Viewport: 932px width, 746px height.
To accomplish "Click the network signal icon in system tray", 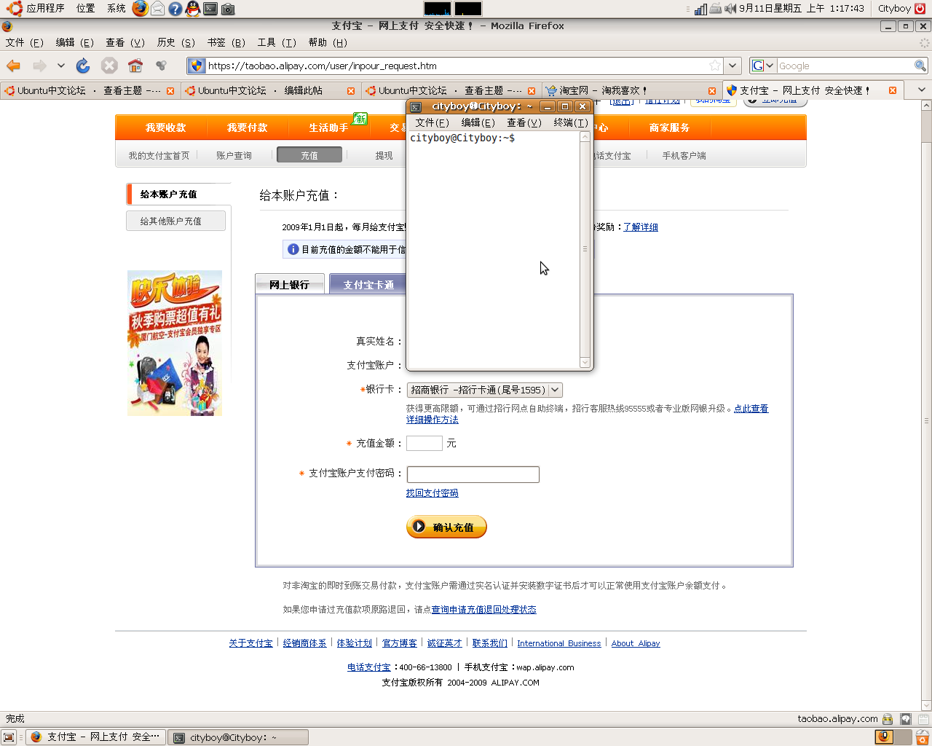I will [700, 9].
